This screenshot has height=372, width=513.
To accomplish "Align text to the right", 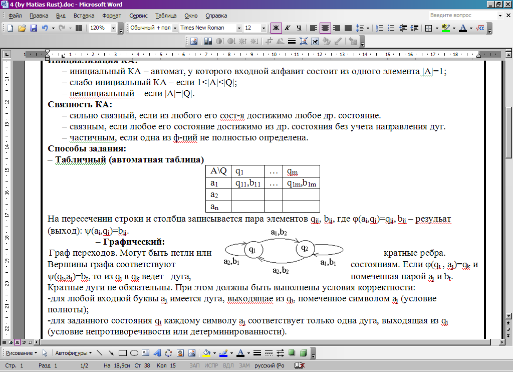I will click(x=336, y=28).
